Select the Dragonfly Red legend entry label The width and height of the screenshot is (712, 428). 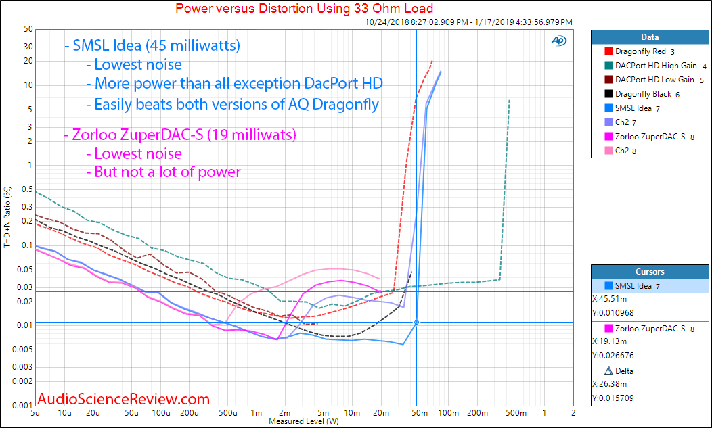coord(640,51)
